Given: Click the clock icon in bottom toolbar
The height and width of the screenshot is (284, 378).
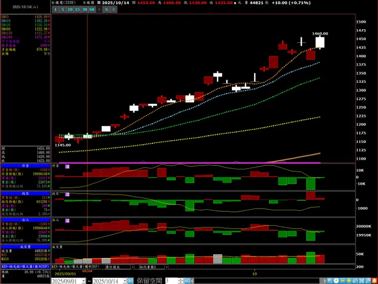Looking at the screenshot, I should (x=336, y=281).
